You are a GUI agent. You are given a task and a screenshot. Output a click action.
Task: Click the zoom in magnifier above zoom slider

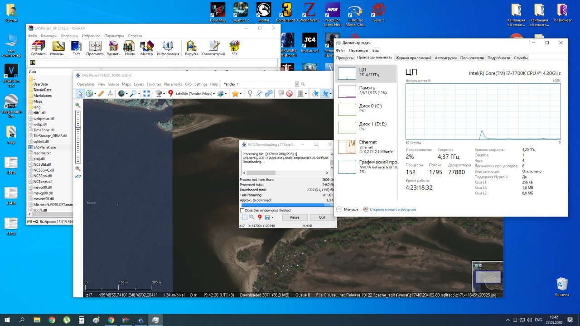78,105
